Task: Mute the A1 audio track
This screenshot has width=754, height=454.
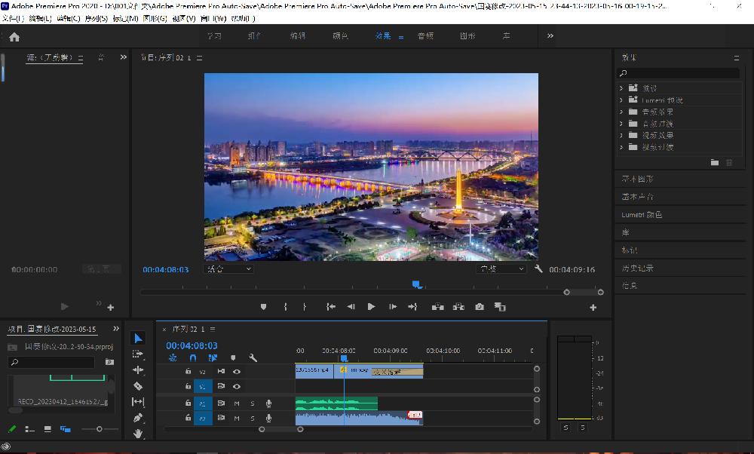Action: click(x=237, y=403)
